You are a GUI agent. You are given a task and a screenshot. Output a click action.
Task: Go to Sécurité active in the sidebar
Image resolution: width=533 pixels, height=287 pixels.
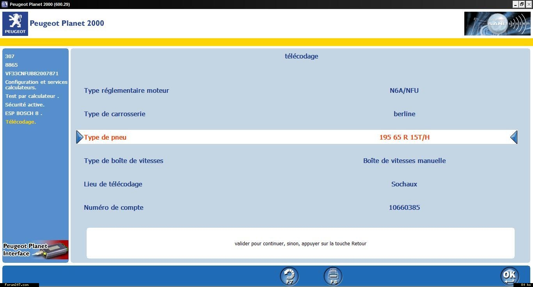pyautogui.click(x=25, y=105)
